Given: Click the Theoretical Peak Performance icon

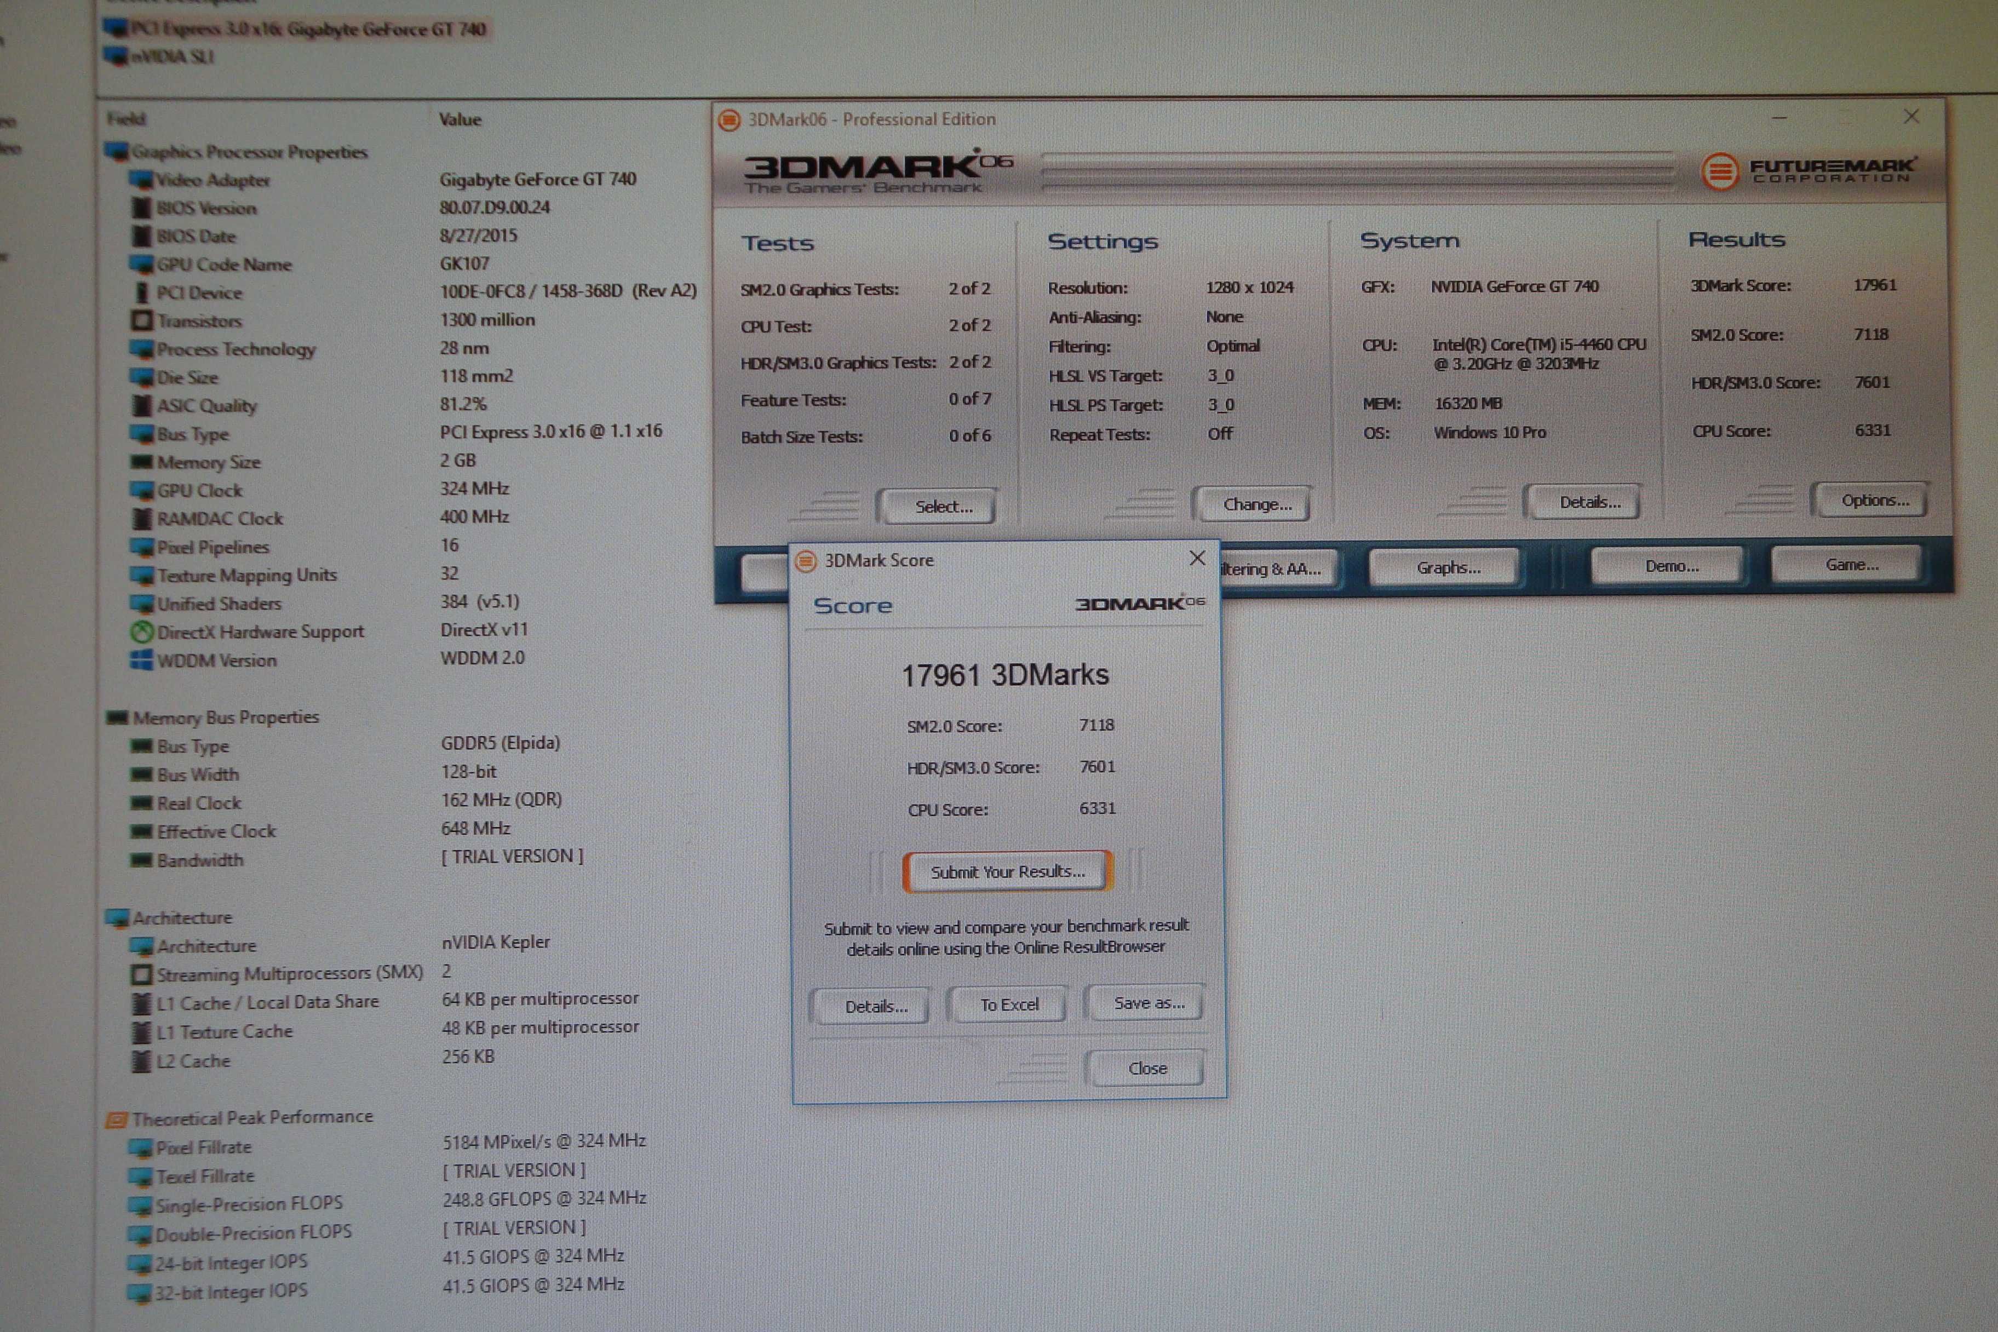Looking at the screenshot, I should click(116, 1119).
